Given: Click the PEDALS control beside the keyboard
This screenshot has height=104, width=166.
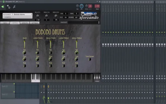Looking at the screenshot, I should [x=97, y=78].
